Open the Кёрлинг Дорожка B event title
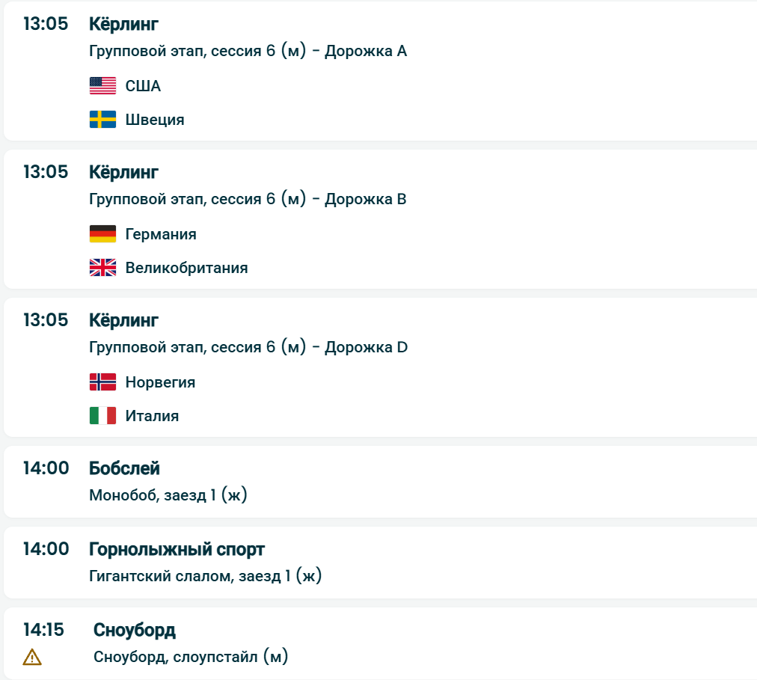 [x=123, y=172]
